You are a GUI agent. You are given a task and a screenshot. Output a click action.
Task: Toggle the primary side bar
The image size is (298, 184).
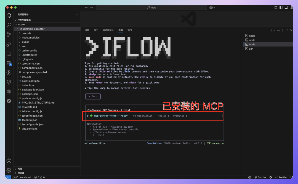(x=281, y=8)
